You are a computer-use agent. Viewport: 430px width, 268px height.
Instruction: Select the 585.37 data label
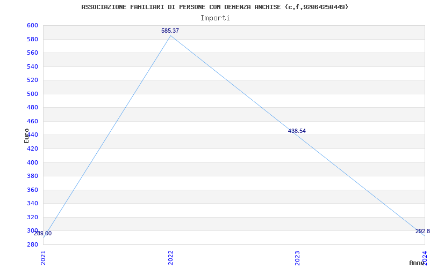170,31
